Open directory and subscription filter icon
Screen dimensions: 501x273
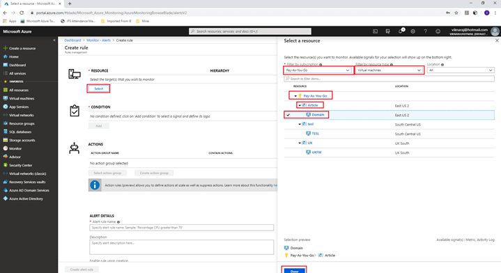pyautogui.click(x=387, y=31)
